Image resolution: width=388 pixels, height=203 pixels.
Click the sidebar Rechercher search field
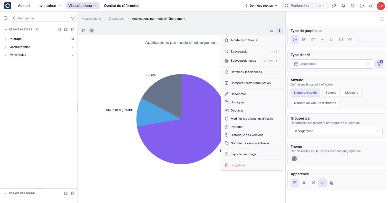43,18
